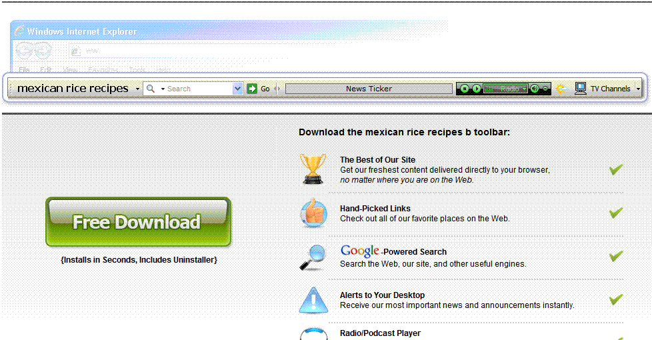
Task: Open the weather sun-cloud icon
Action: [x=562, y=89]
